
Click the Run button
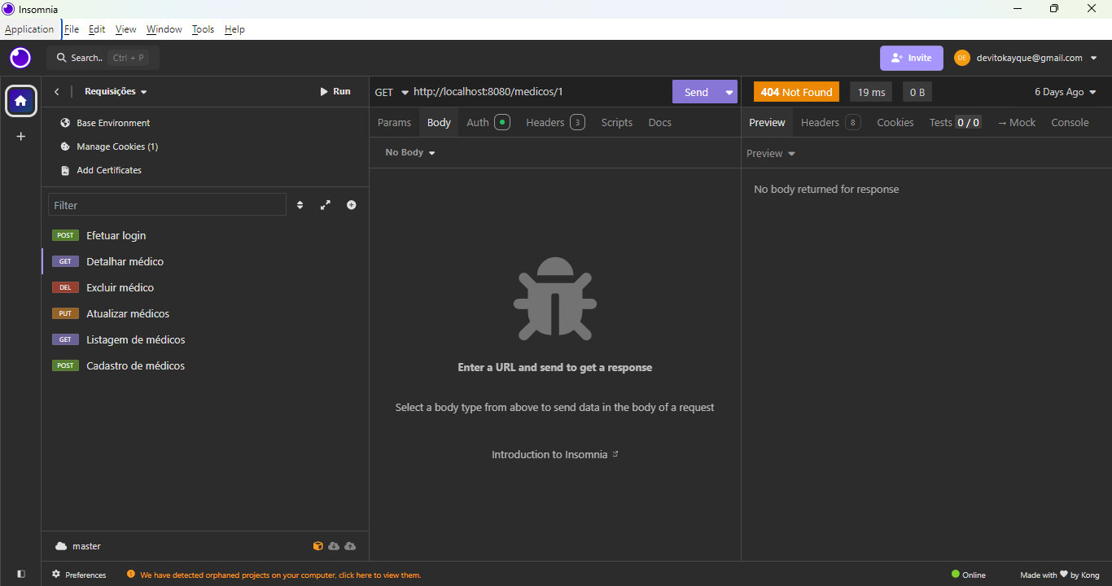tap(335, 92)
